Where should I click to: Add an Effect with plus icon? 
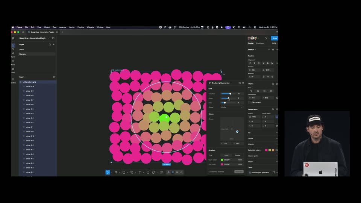[x=276, y=144]
